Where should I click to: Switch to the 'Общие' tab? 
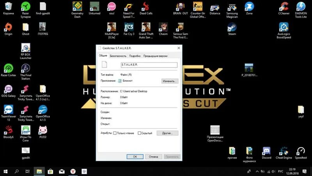pyautogui.click(x=103, y=56)
